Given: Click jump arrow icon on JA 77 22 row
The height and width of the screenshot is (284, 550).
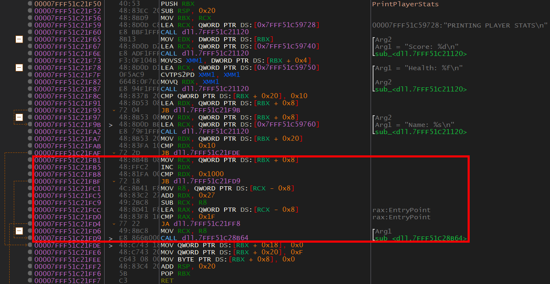Looking at the screenshot, I should point(114,224).
